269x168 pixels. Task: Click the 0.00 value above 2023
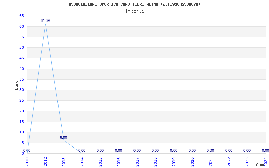[x=247, y=150]
